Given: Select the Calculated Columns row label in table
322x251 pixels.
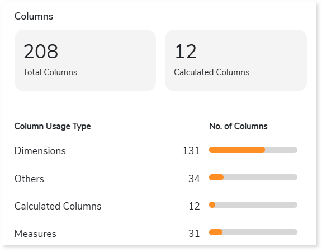Looking at the screenshot, I should click(x=58, y=206).
